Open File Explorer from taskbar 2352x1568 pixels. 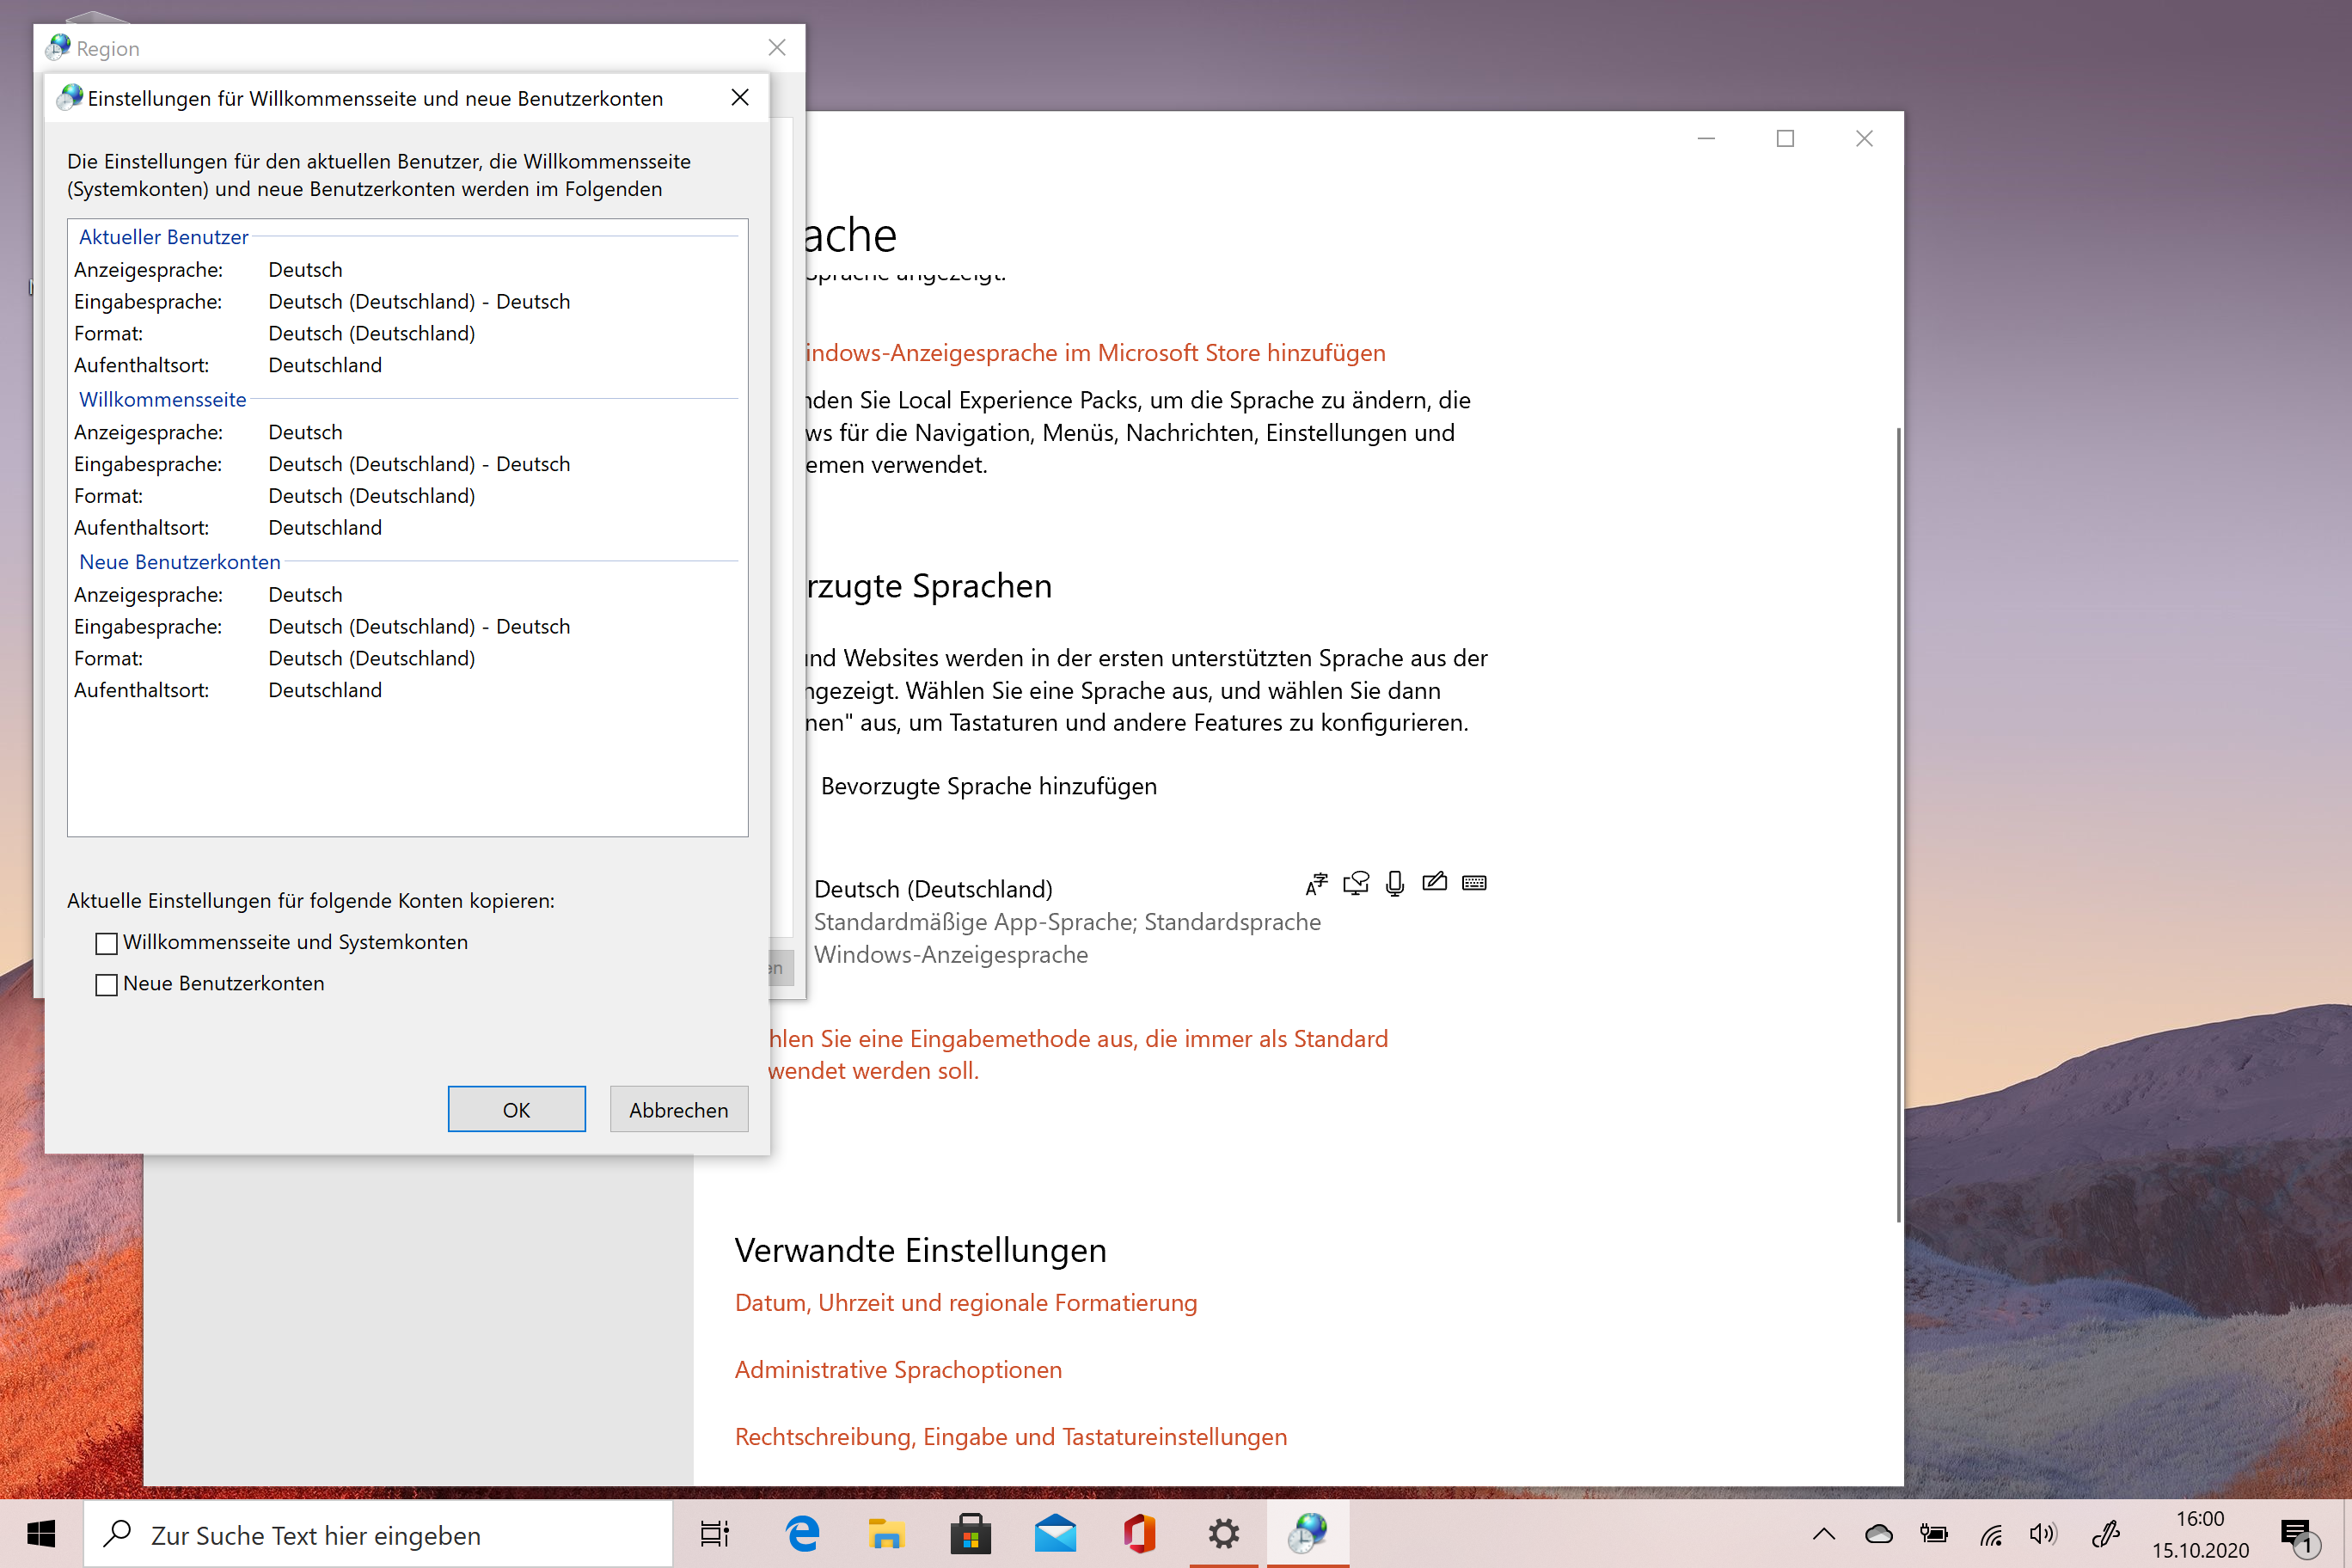click(886, 1533)
